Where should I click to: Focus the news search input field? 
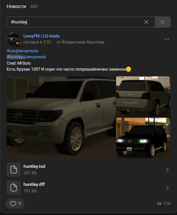tap(81, 22)
